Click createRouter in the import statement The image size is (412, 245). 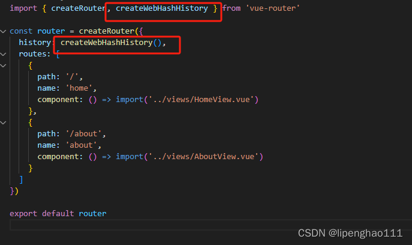[x=79, y=8]
